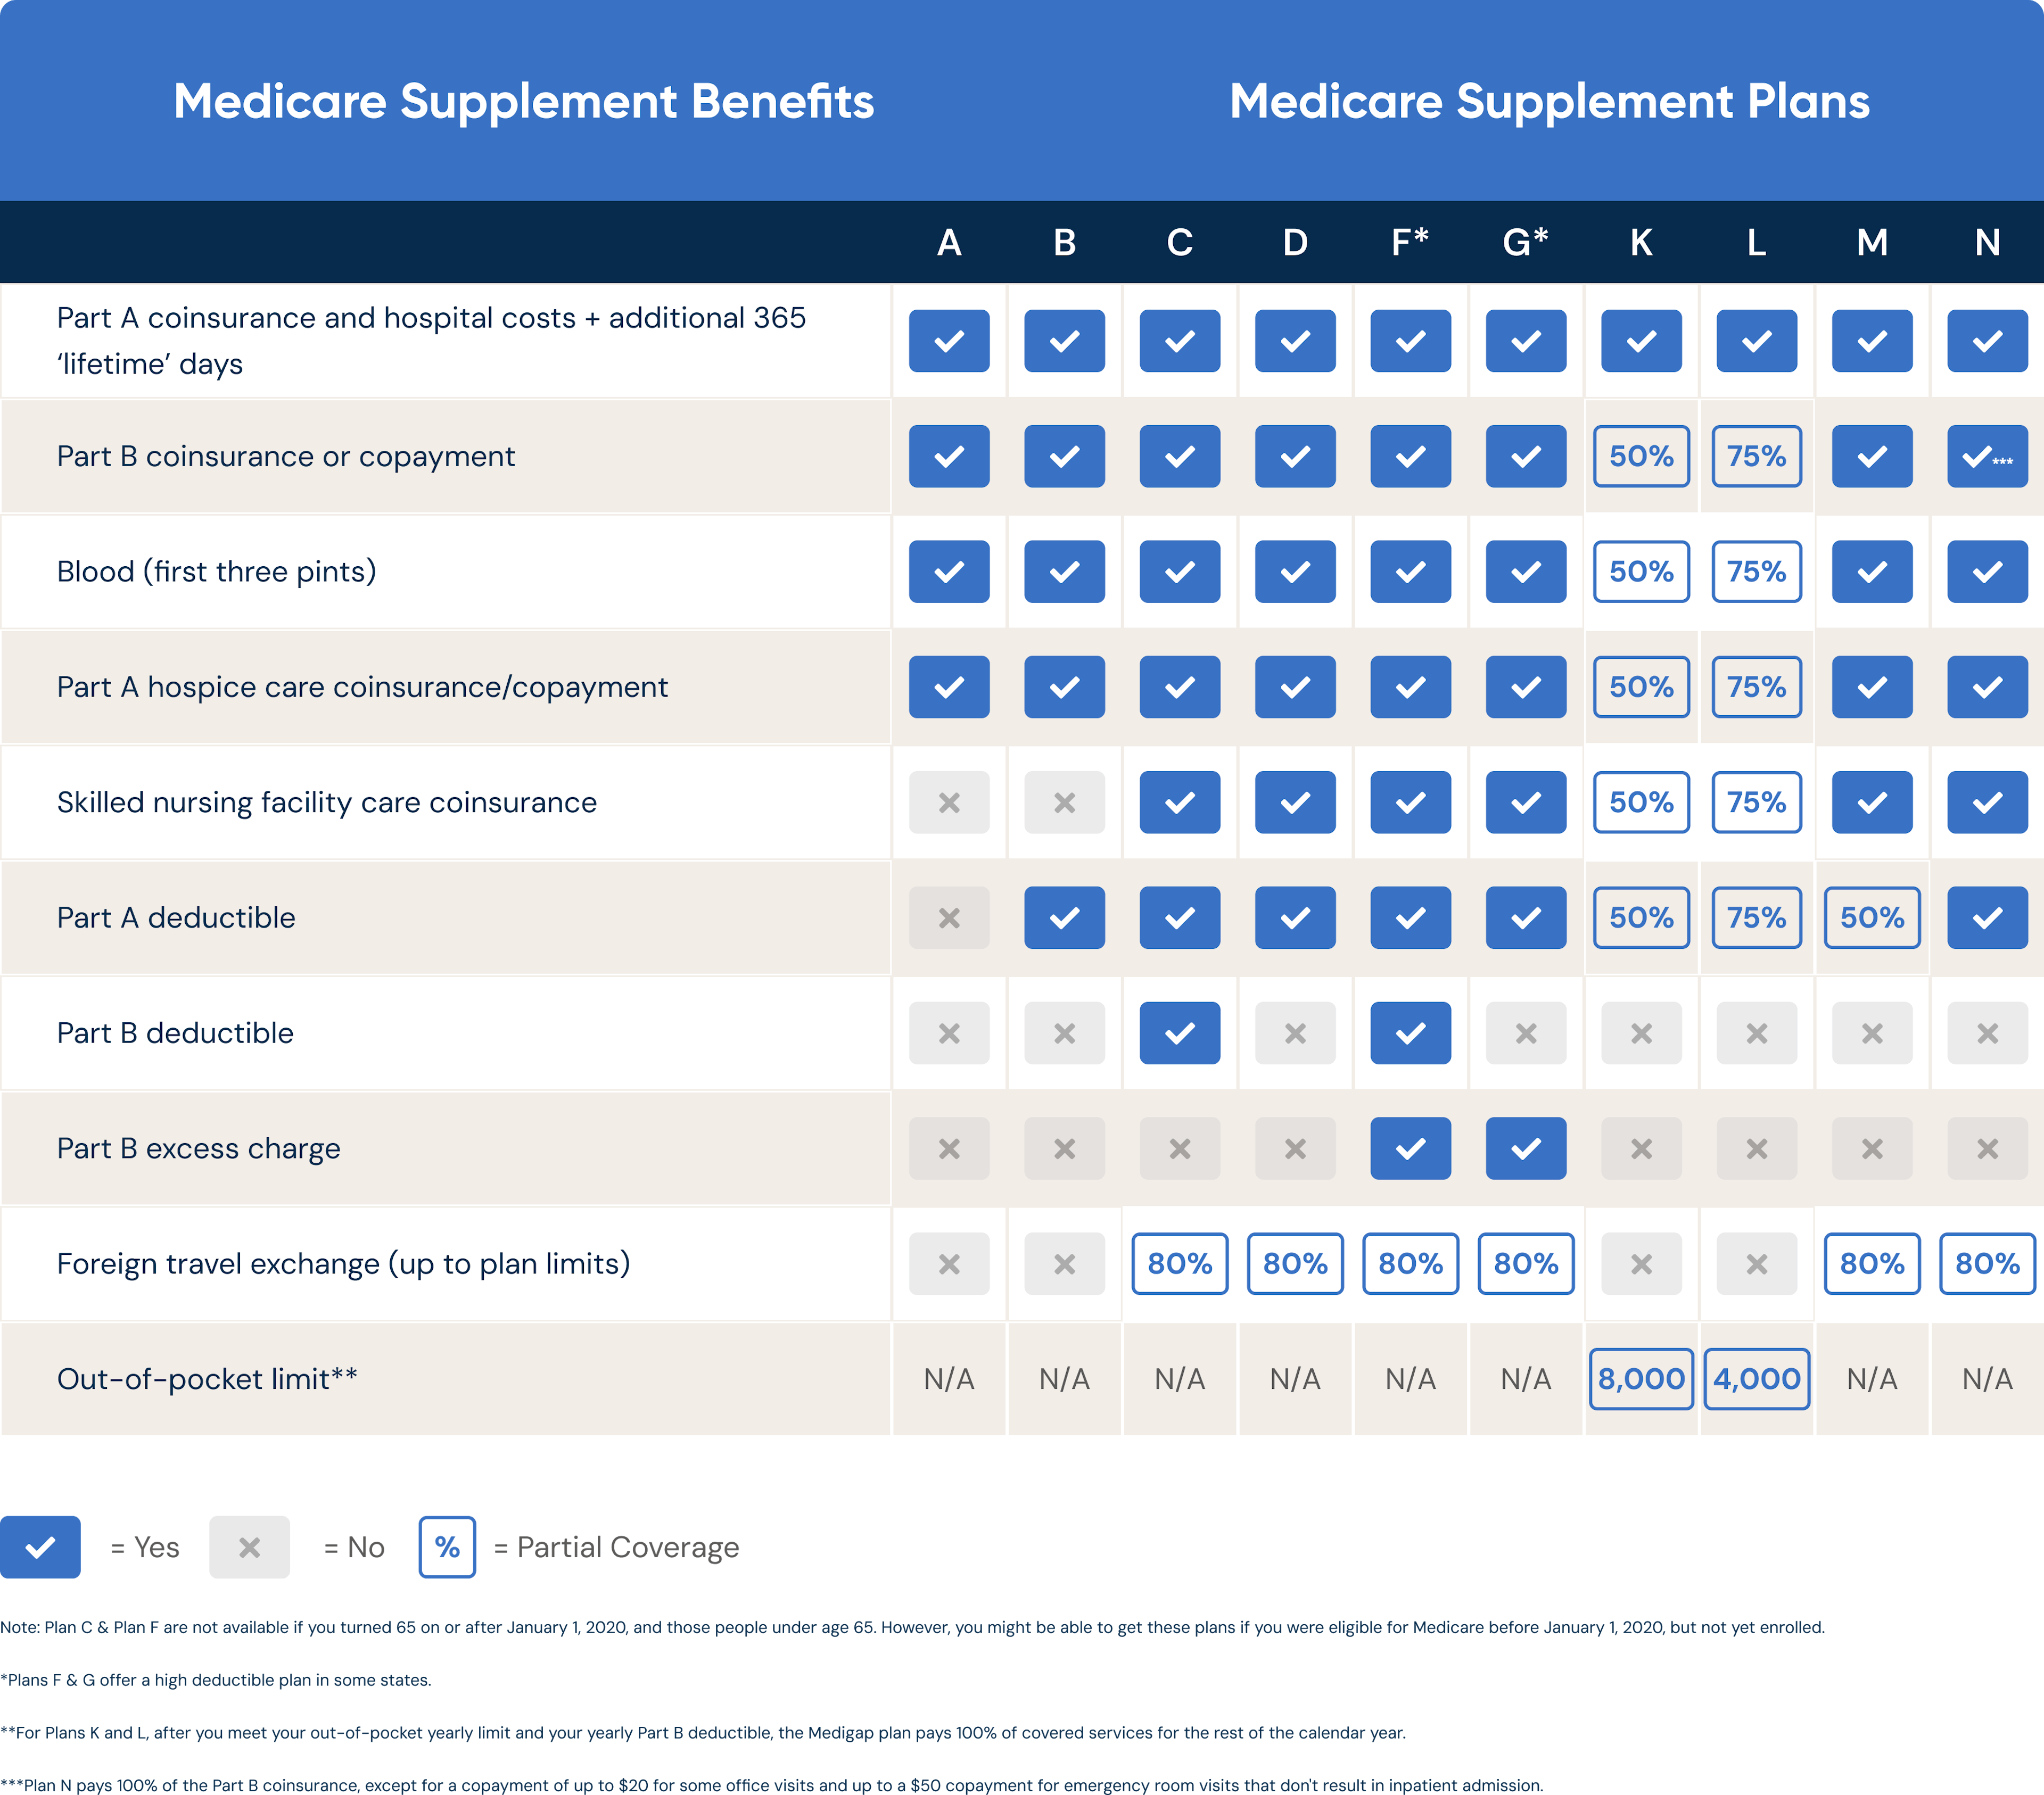Select the K plan column header
The height and width of the screenshot is (1795, 2044).
1641,242
